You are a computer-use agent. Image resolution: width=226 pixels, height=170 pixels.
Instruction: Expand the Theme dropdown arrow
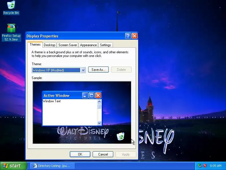coord(83,70)
